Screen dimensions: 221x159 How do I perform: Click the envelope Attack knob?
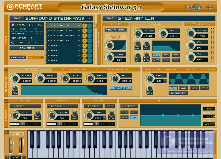pos(15,78)
